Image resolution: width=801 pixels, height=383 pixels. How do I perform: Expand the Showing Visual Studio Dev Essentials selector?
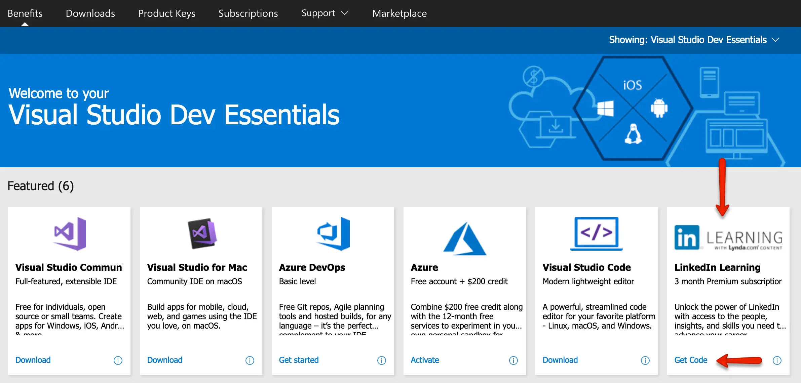point(694,40)
